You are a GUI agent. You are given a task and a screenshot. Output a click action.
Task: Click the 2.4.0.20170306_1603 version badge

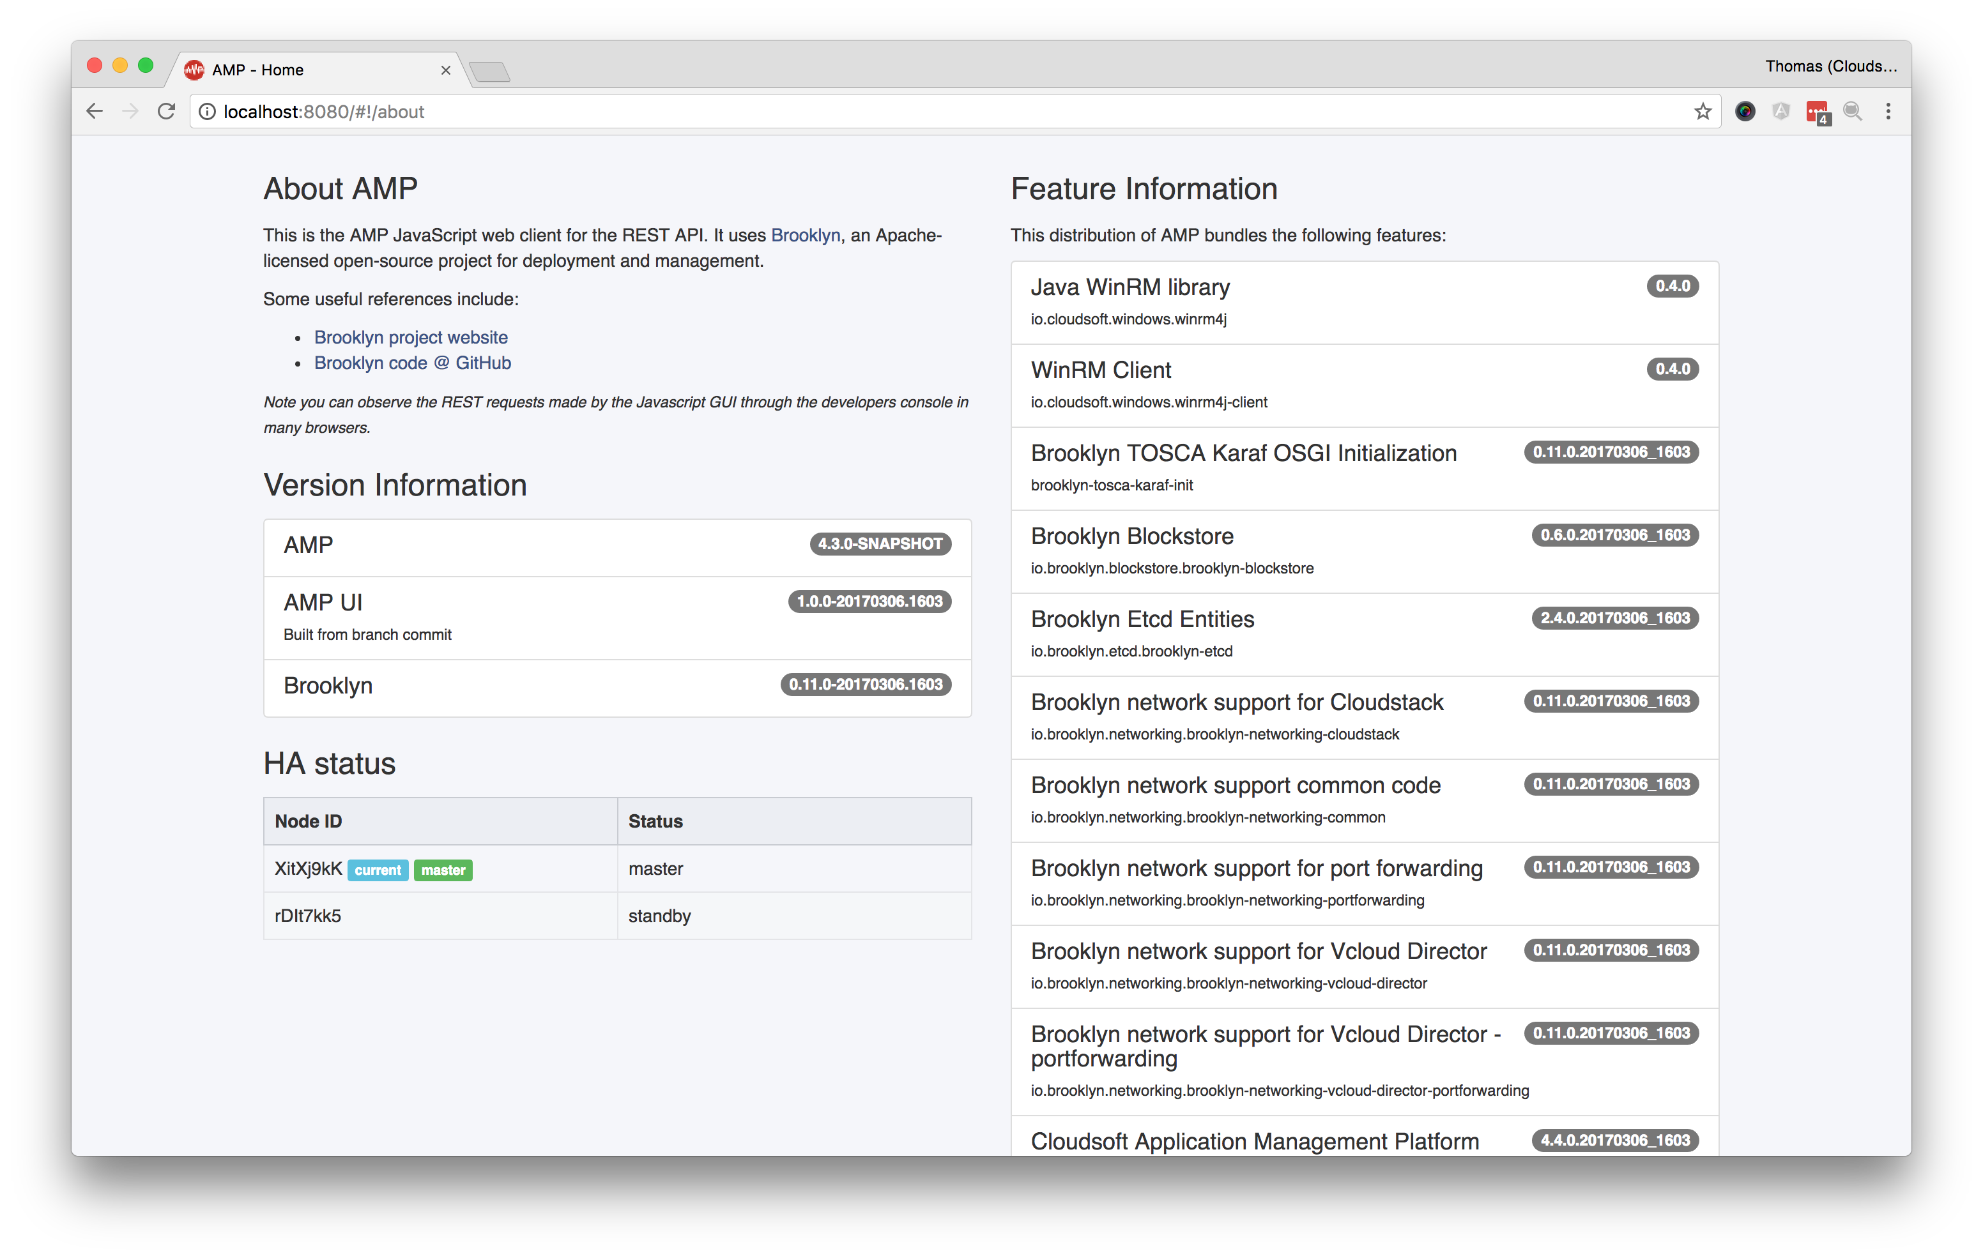pyautogui.click(x=1615, y=618)
